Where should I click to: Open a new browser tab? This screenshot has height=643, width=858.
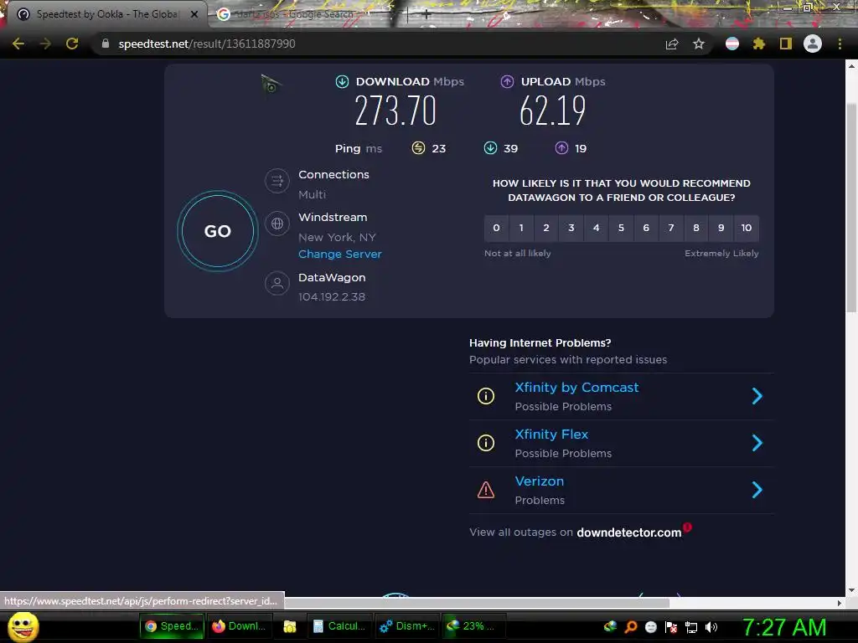coord(426,15)
